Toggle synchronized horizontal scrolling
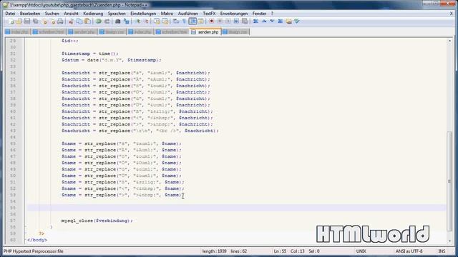 coord(165,21)
